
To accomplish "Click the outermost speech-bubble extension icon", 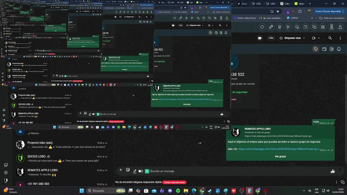I will pyautogui.click(x=262, y=27).
